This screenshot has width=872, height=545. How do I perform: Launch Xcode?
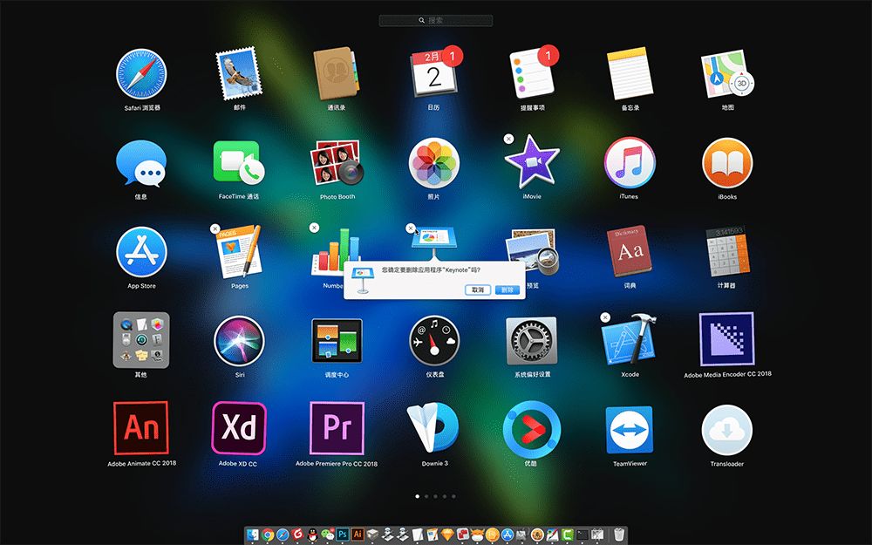[630, 340]
